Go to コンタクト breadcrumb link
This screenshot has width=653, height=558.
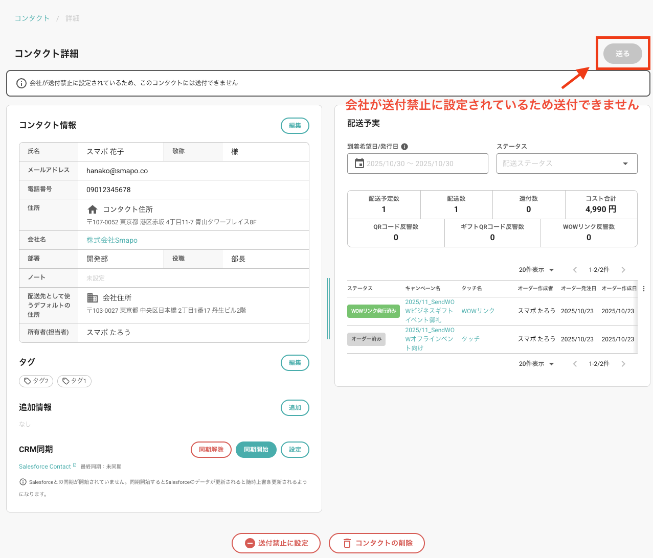point(32,18)
